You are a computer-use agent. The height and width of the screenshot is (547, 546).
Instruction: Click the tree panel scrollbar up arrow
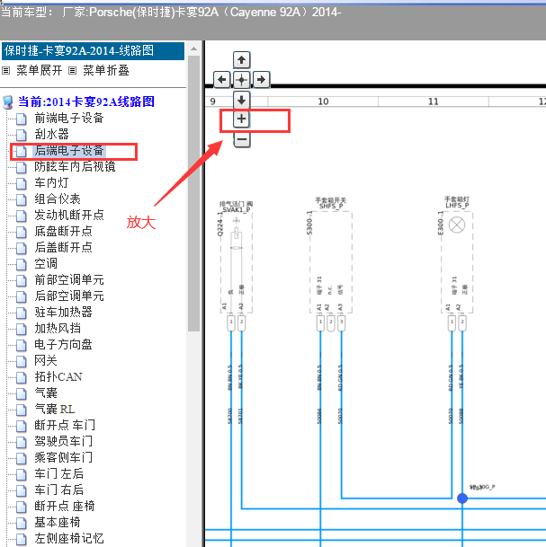pyautogui.click(x=194, y=49)
